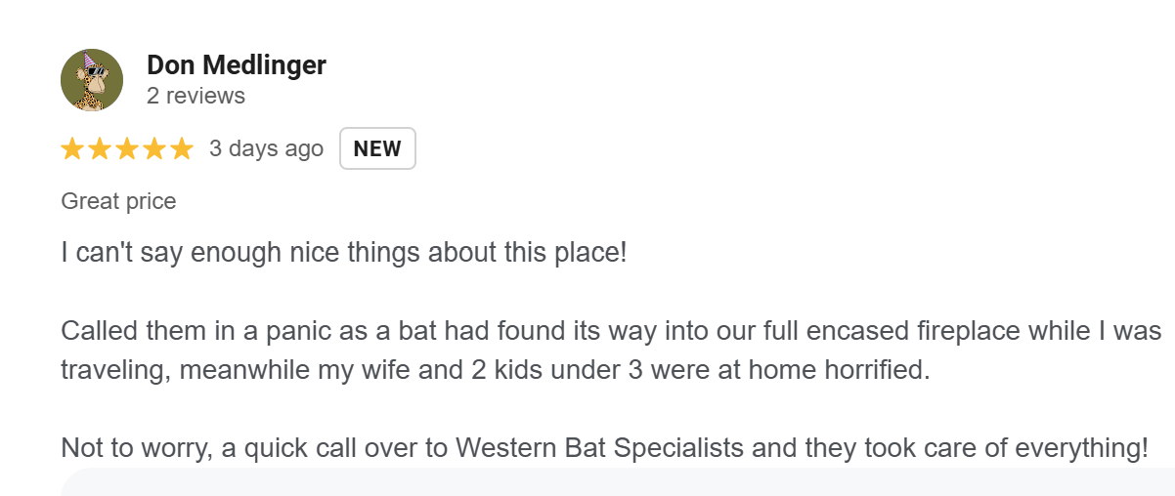Image resolution: width=1175 pixels, height=496 pixels.
Task: Click the word "horrified" in the review
Action: point(875,372)
